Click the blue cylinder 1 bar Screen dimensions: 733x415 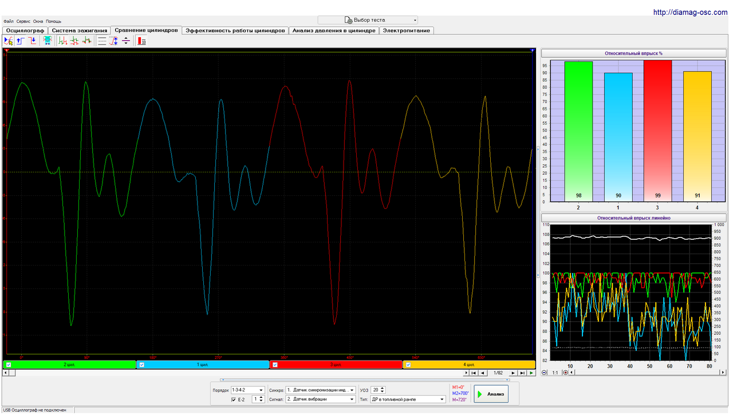tap(618, 137)
